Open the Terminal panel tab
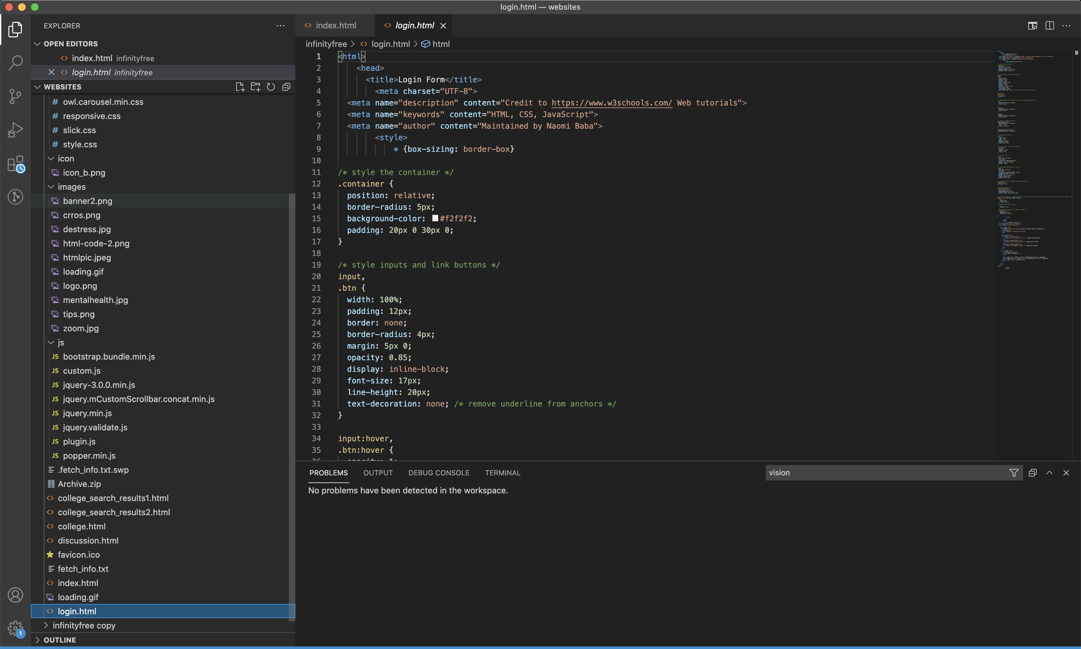This screenshot has width=1081, height=649. (502, 473)
